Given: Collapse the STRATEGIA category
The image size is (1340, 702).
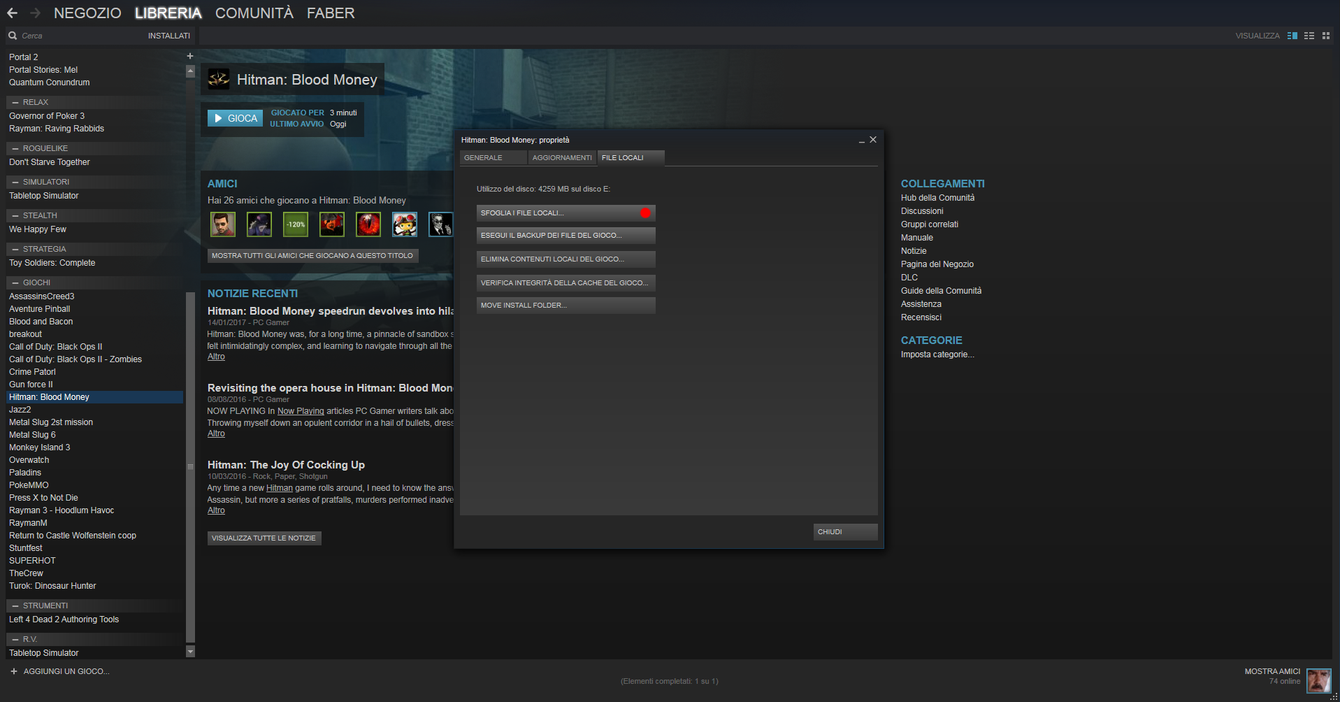Looking at the screenshot, I should 15,249.
